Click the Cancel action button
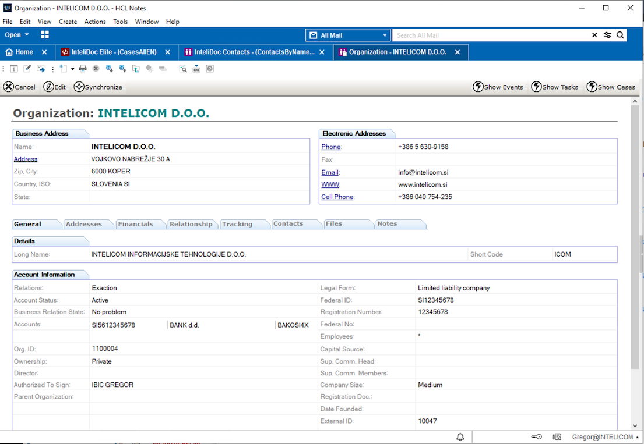The image size is (644, 444). [x=19, y=87]
